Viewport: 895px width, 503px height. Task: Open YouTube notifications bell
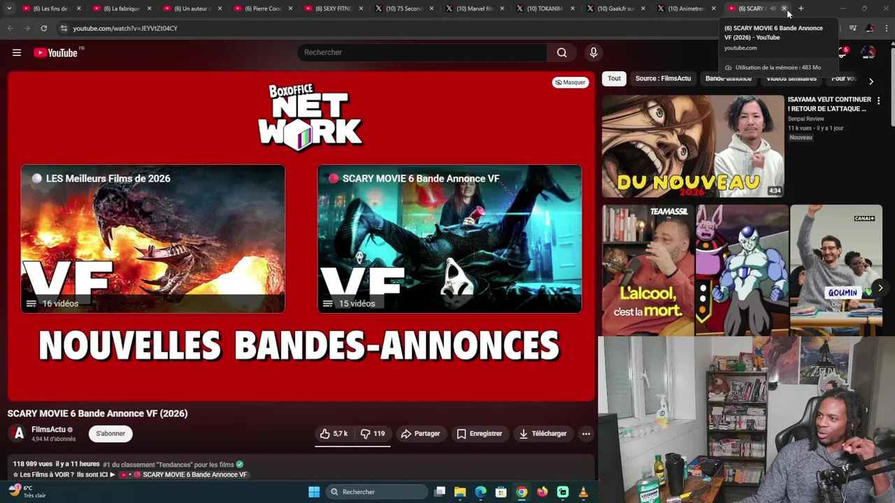point(843,53)
